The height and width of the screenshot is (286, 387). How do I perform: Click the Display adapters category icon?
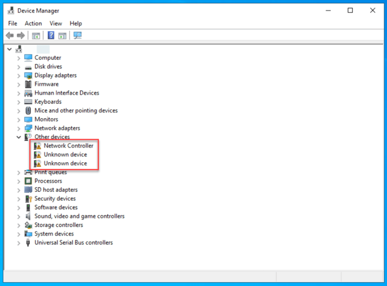point(28,75)
